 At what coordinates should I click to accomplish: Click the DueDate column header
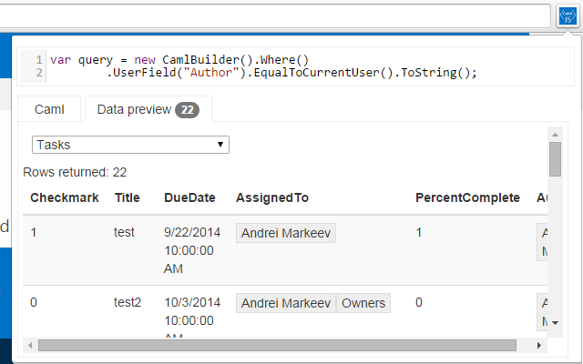tap(189, 197)
